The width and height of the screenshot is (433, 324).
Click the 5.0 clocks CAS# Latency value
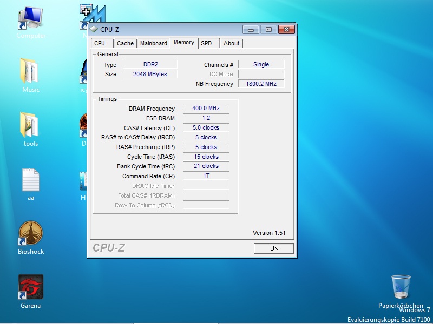click(x=206, y=127)
